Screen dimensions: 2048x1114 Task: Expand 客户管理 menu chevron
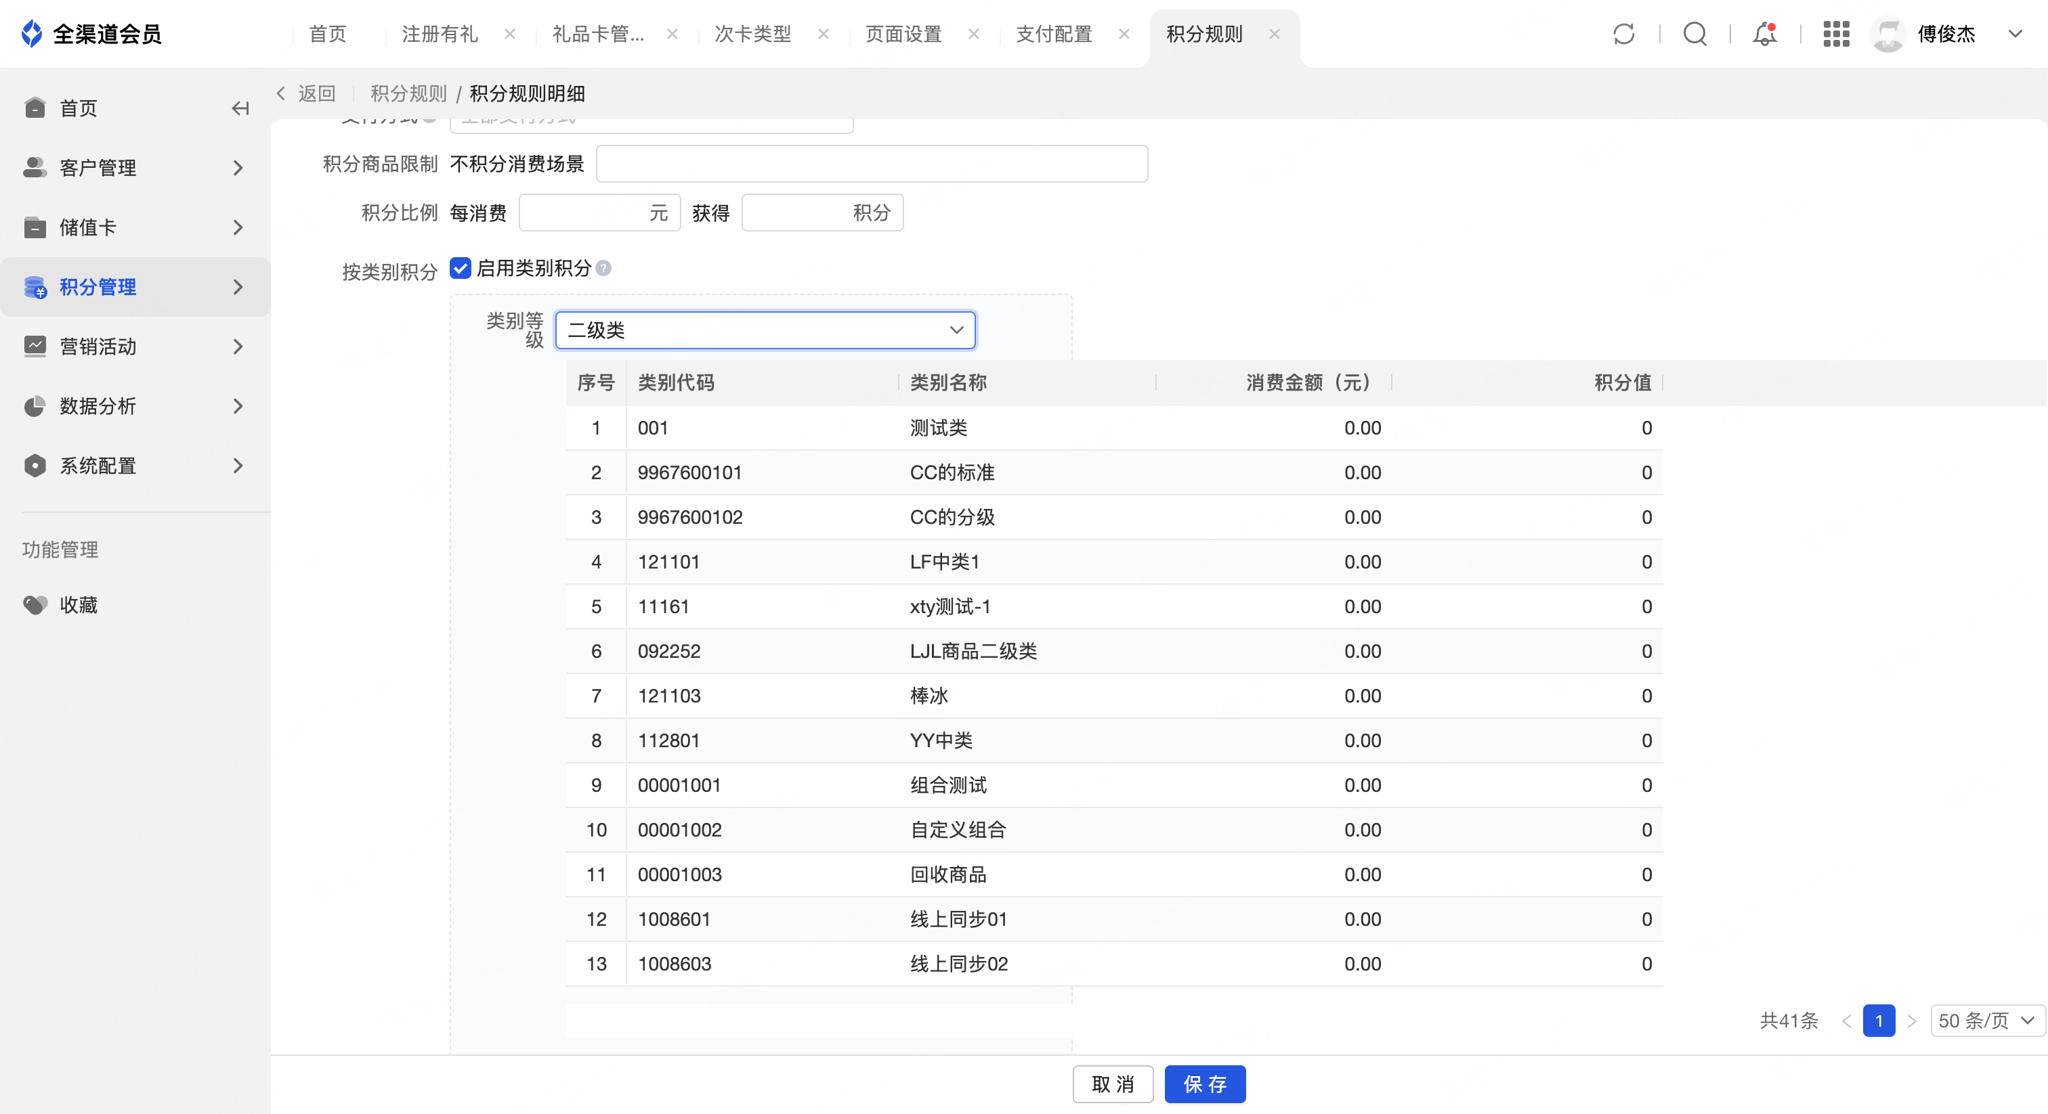click(238, 168)
